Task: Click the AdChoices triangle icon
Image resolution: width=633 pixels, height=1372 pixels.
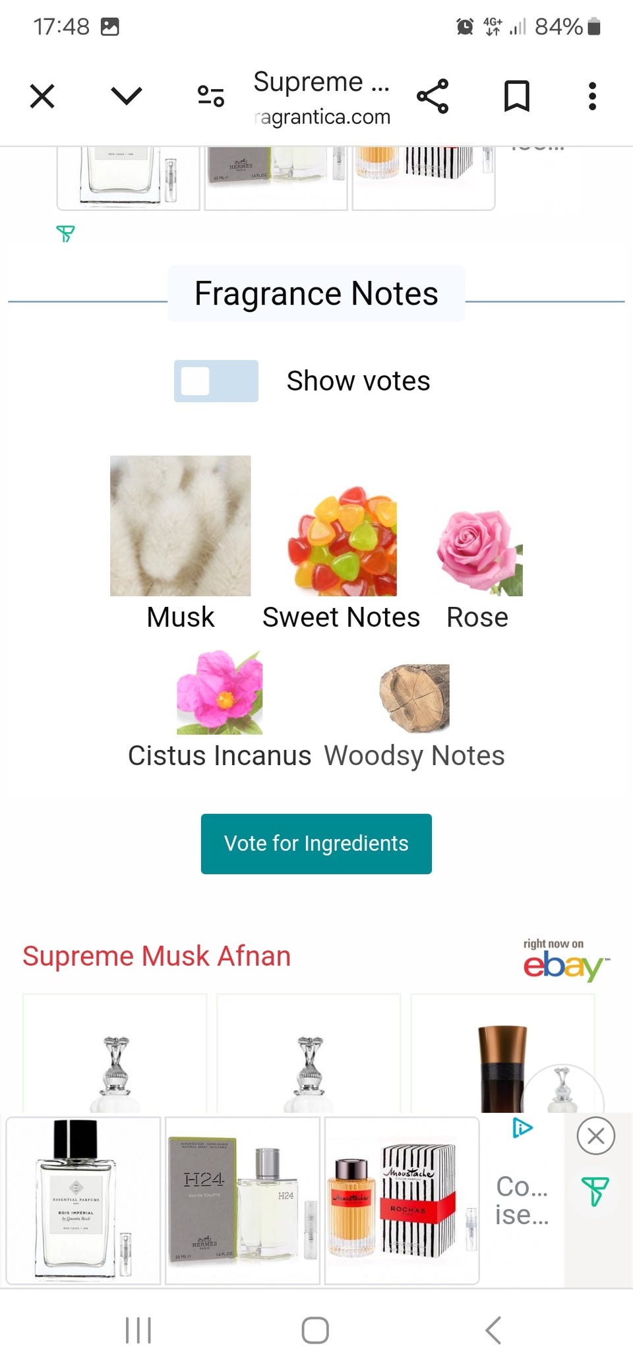Action: (x=522, y=1128)
